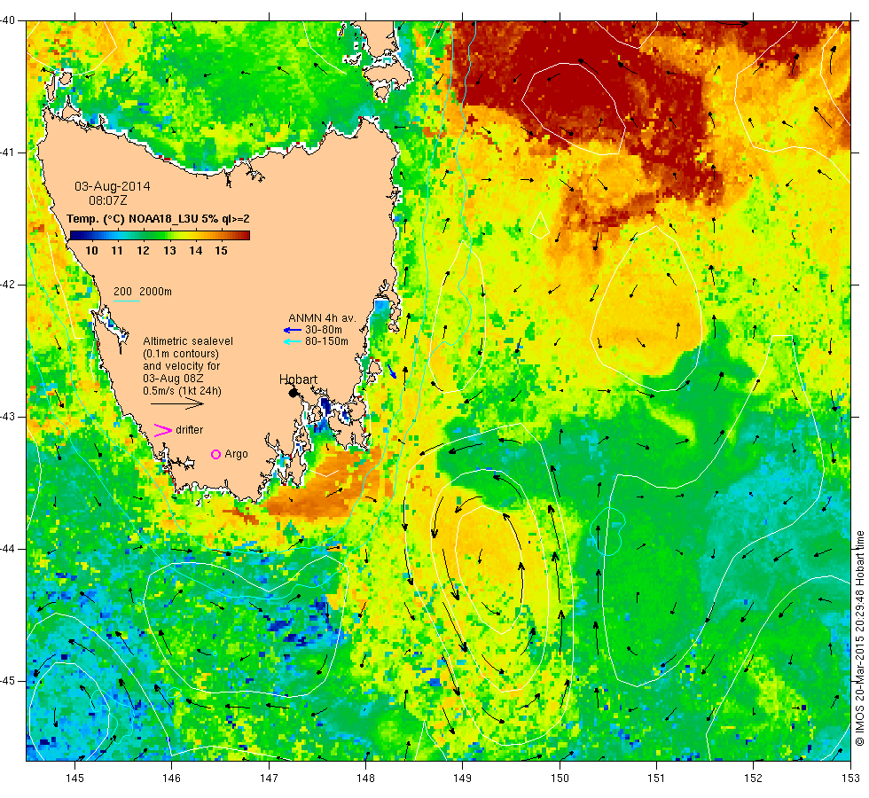The image size is (869, 798).
Task: Click the 'ANMN 4h av.' label
Action: tap(322, 318)
